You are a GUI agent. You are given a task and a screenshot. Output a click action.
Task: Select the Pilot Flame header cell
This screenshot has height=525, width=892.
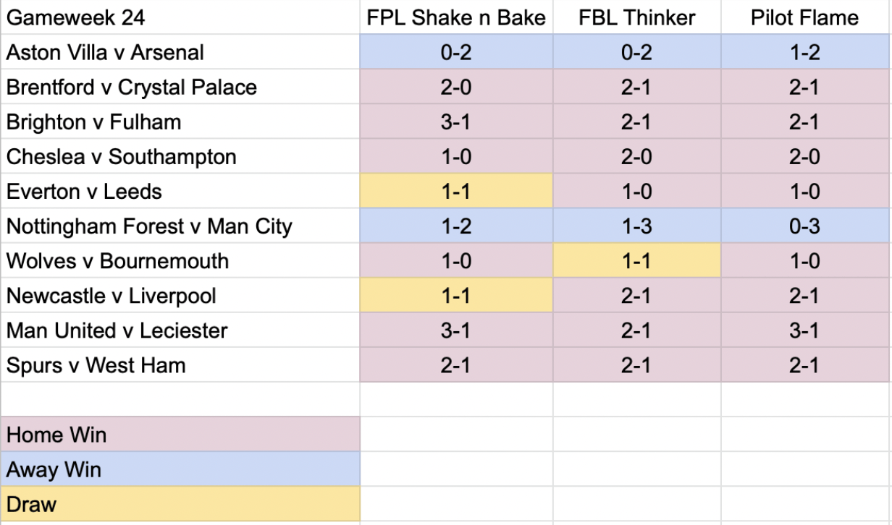click(x=805, y=17)
